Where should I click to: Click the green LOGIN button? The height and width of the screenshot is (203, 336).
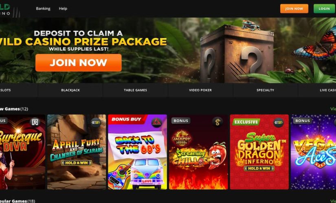point(324,9)
